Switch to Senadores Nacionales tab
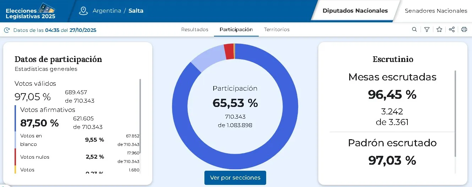The width and height of the screenshot is (472, 187). tap(436, 11)
